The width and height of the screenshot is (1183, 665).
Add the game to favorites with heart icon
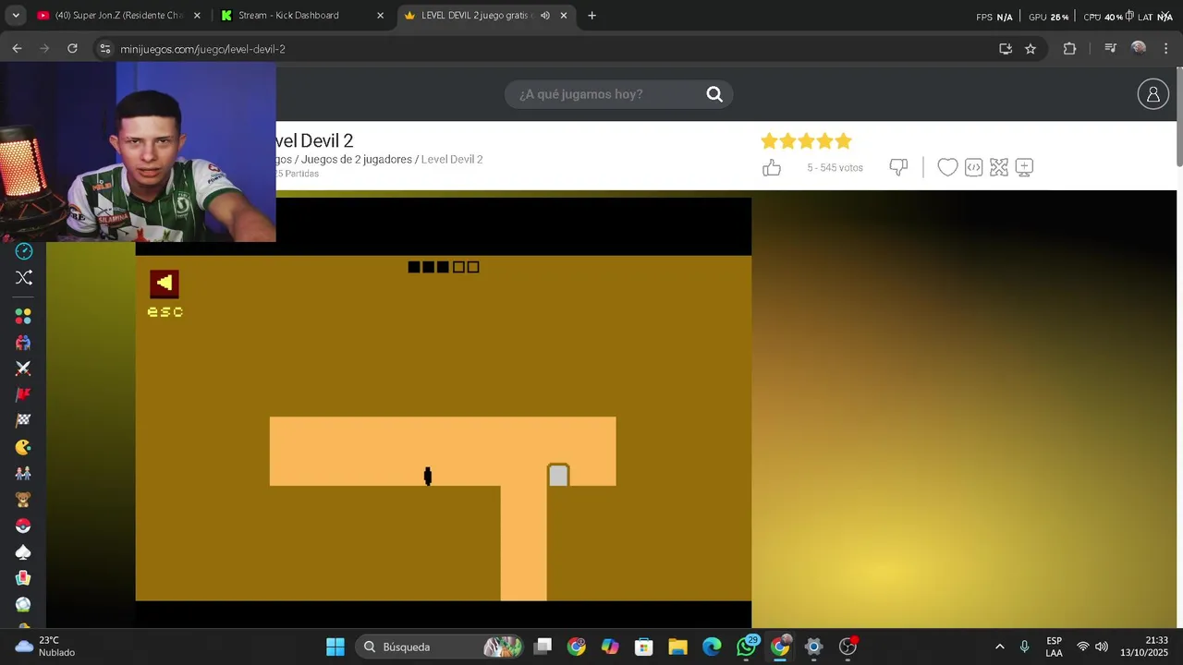coord(947,167)
